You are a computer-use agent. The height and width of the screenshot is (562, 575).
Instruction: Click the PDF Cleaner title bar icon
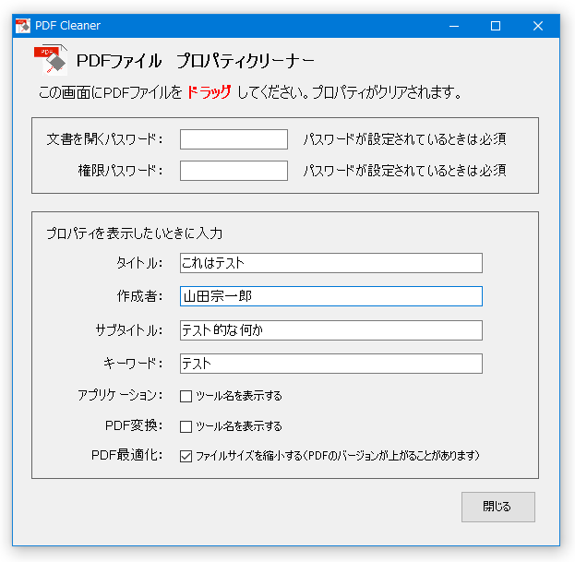coord(23,26)
